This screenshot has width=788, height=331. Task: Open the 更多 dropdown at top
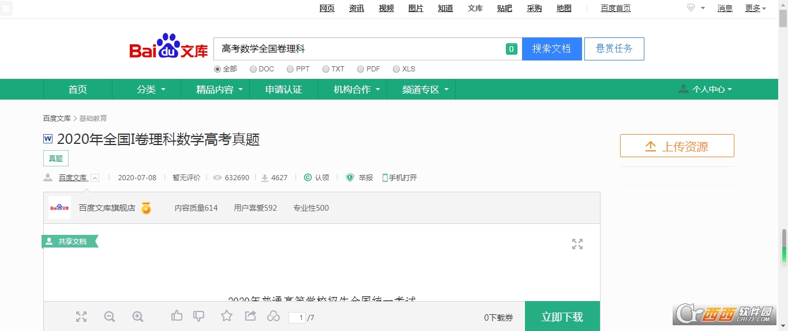[x=756, y=8]
